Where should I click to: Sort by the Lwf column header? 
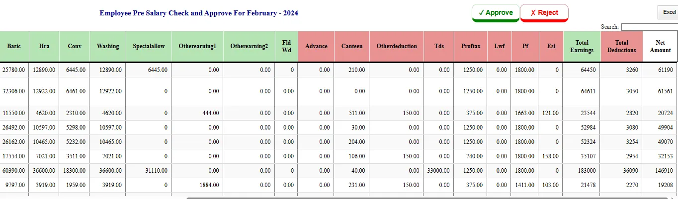coord(499,46)
